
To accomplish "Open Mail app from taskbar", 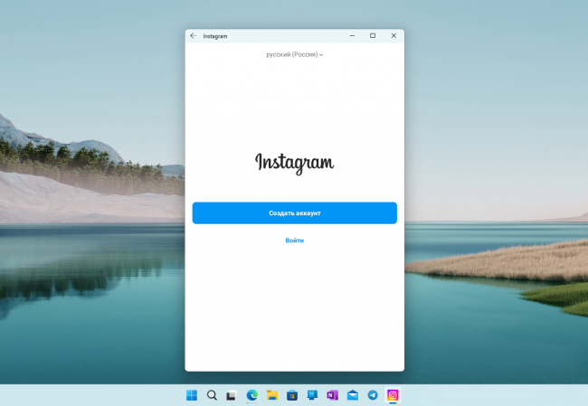I will [x=353, y=395].
